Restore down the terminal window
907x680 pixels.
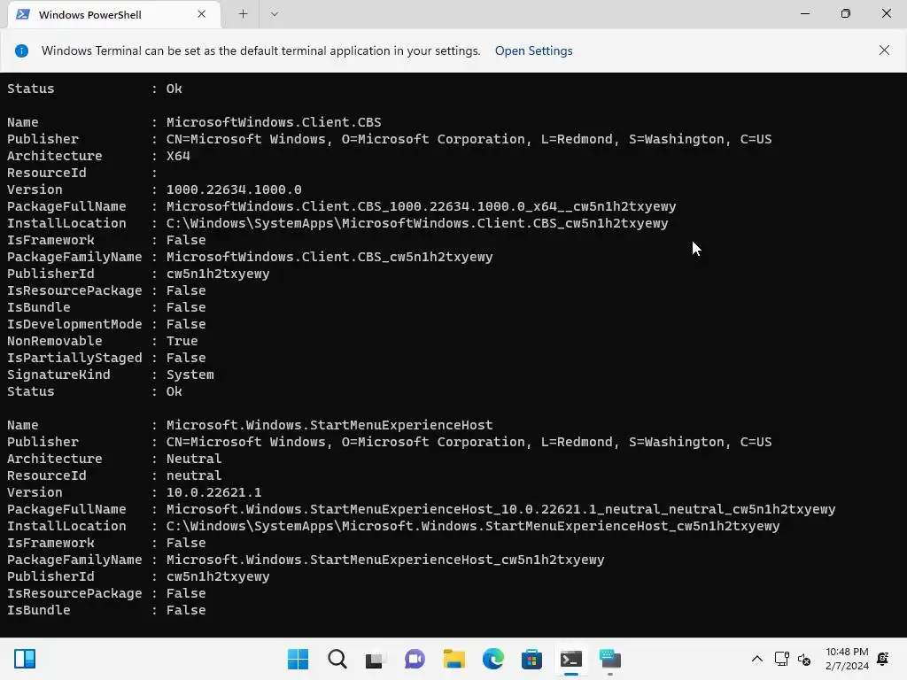846,13
